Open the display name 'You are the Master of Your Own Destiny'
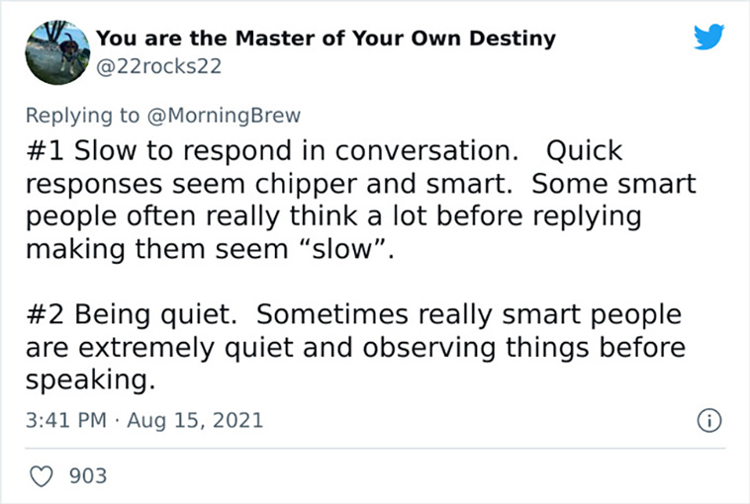Image resolution: width=750 pixels, height=504 pixels. click(326, 39)
